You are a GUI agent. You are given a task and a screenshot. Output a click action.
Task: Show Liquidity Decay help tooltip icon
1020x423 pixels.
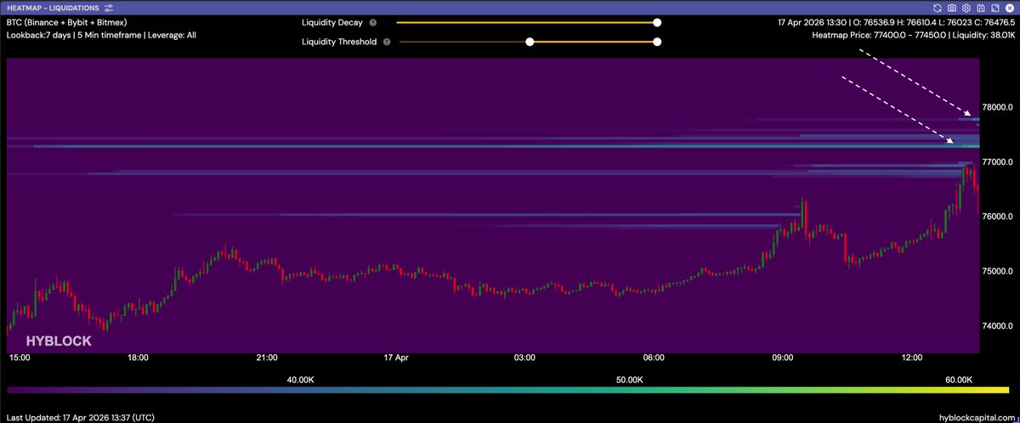click(x=373, y=23)
